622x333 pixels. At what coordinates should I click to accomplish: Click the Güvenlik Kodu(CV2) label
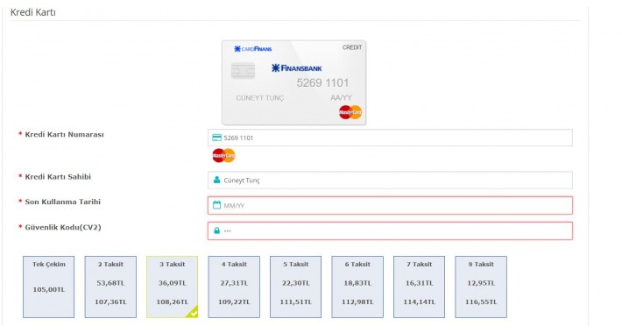[x=63, y=228]
